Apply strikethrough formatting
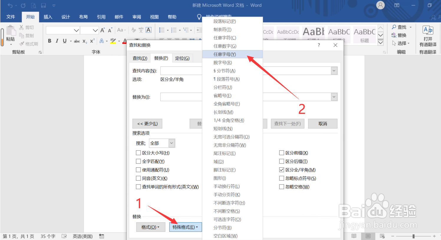 (76, 41)
